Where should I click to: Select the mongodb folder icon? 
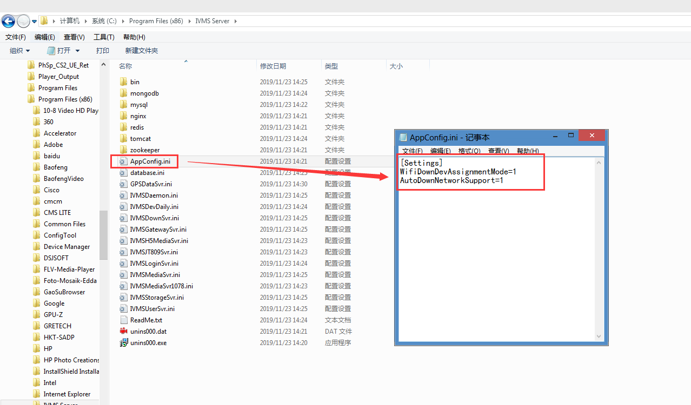[x=123, y=93]
